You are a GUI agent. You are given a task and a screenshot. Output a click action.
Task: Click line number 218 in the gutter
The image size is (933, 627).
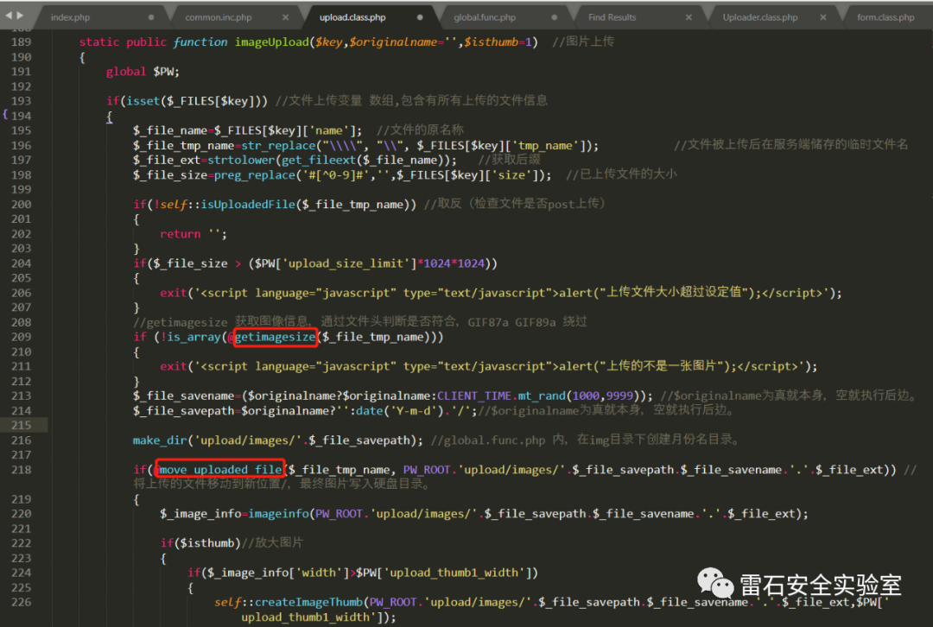(x=21, y=469)
